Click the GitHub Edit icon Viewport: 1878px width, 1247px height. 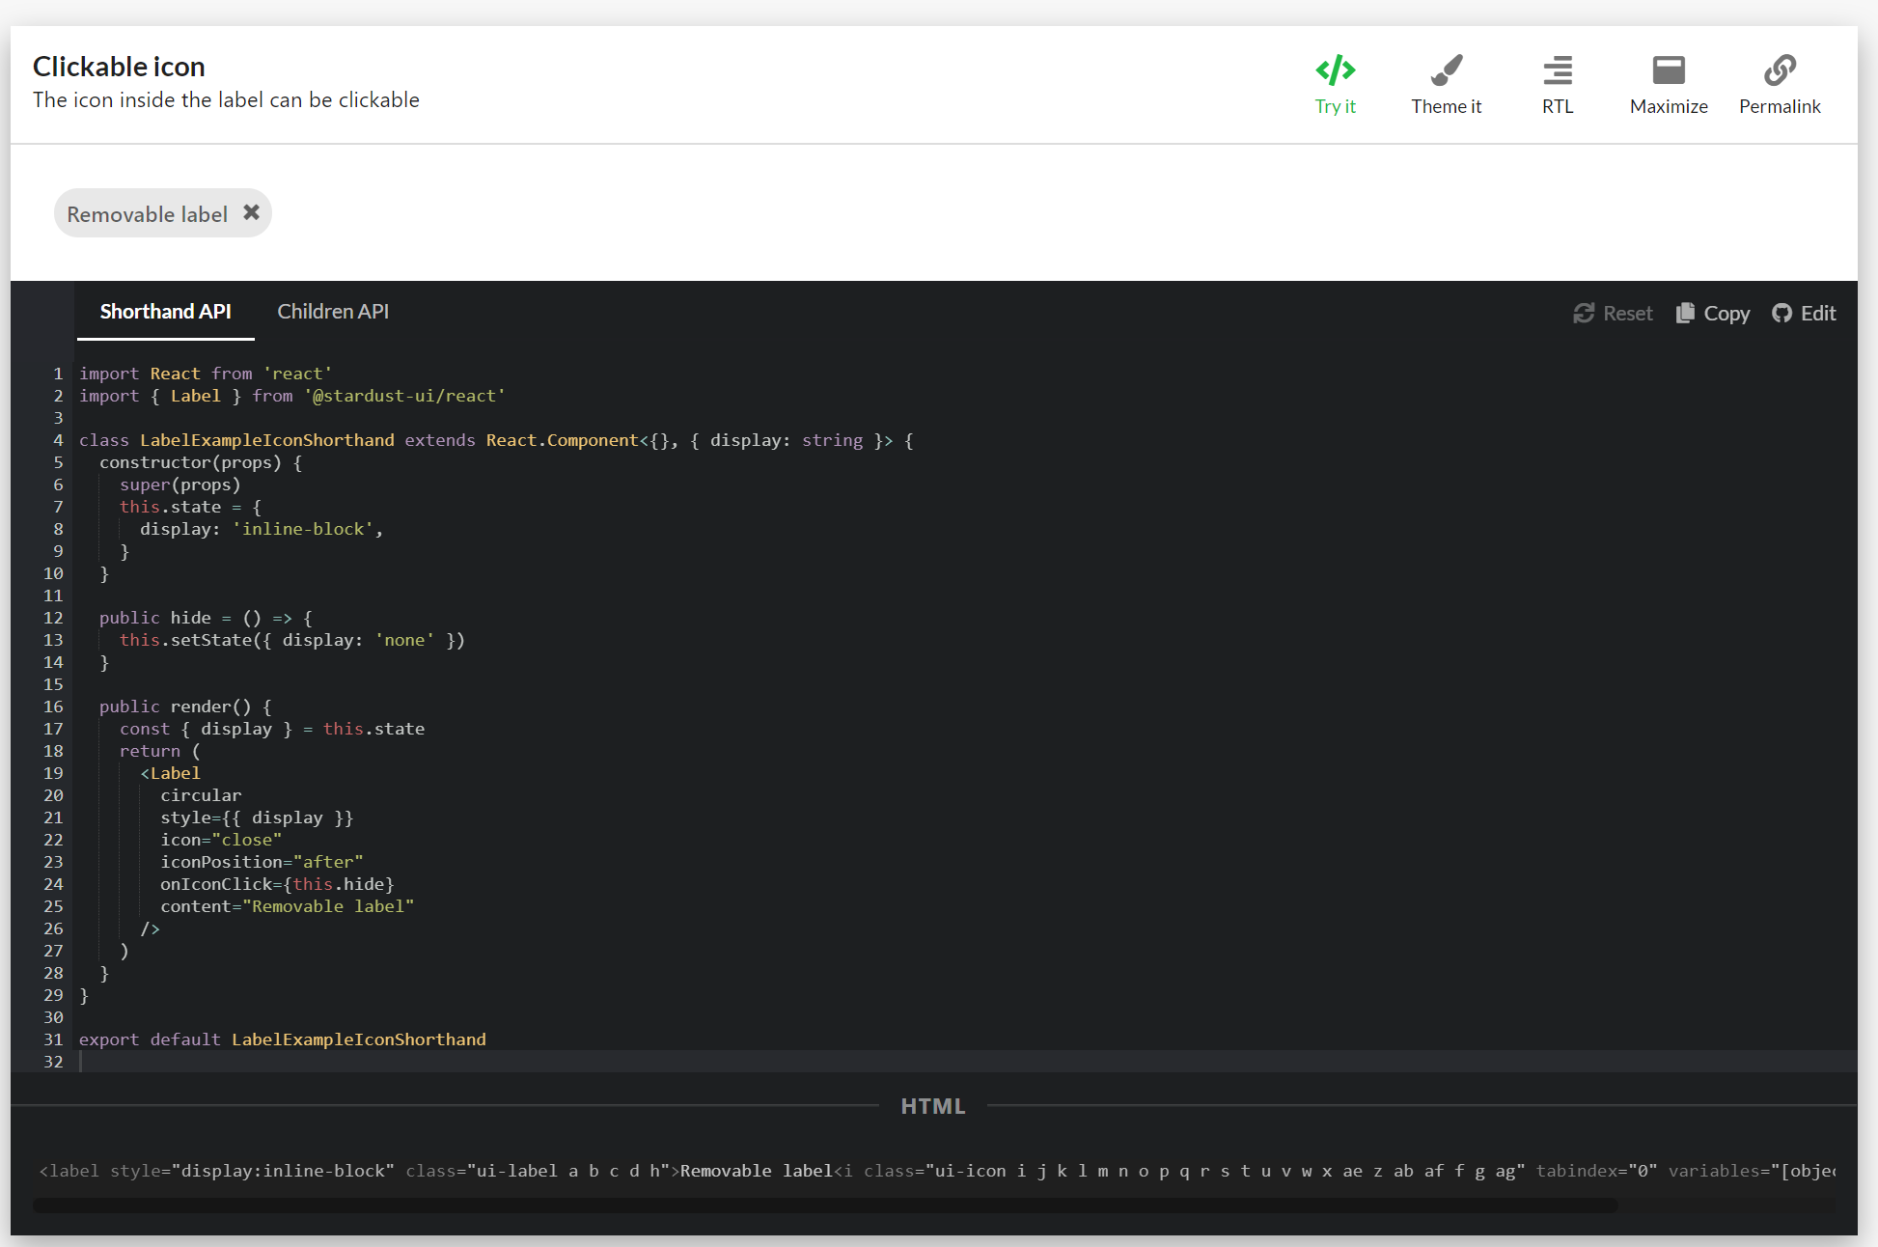pos(1781,313)
